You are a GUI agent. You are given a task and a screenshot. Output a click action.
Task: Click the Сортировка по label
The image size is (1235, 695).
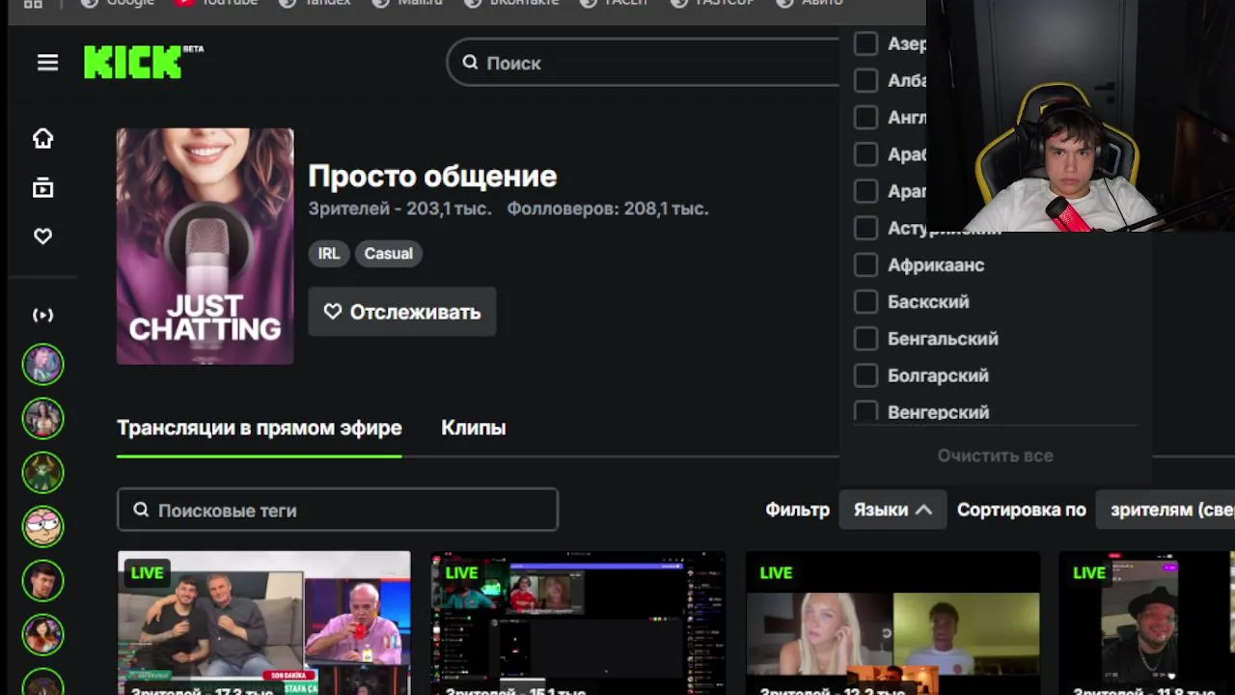(x=1022, y=510)
